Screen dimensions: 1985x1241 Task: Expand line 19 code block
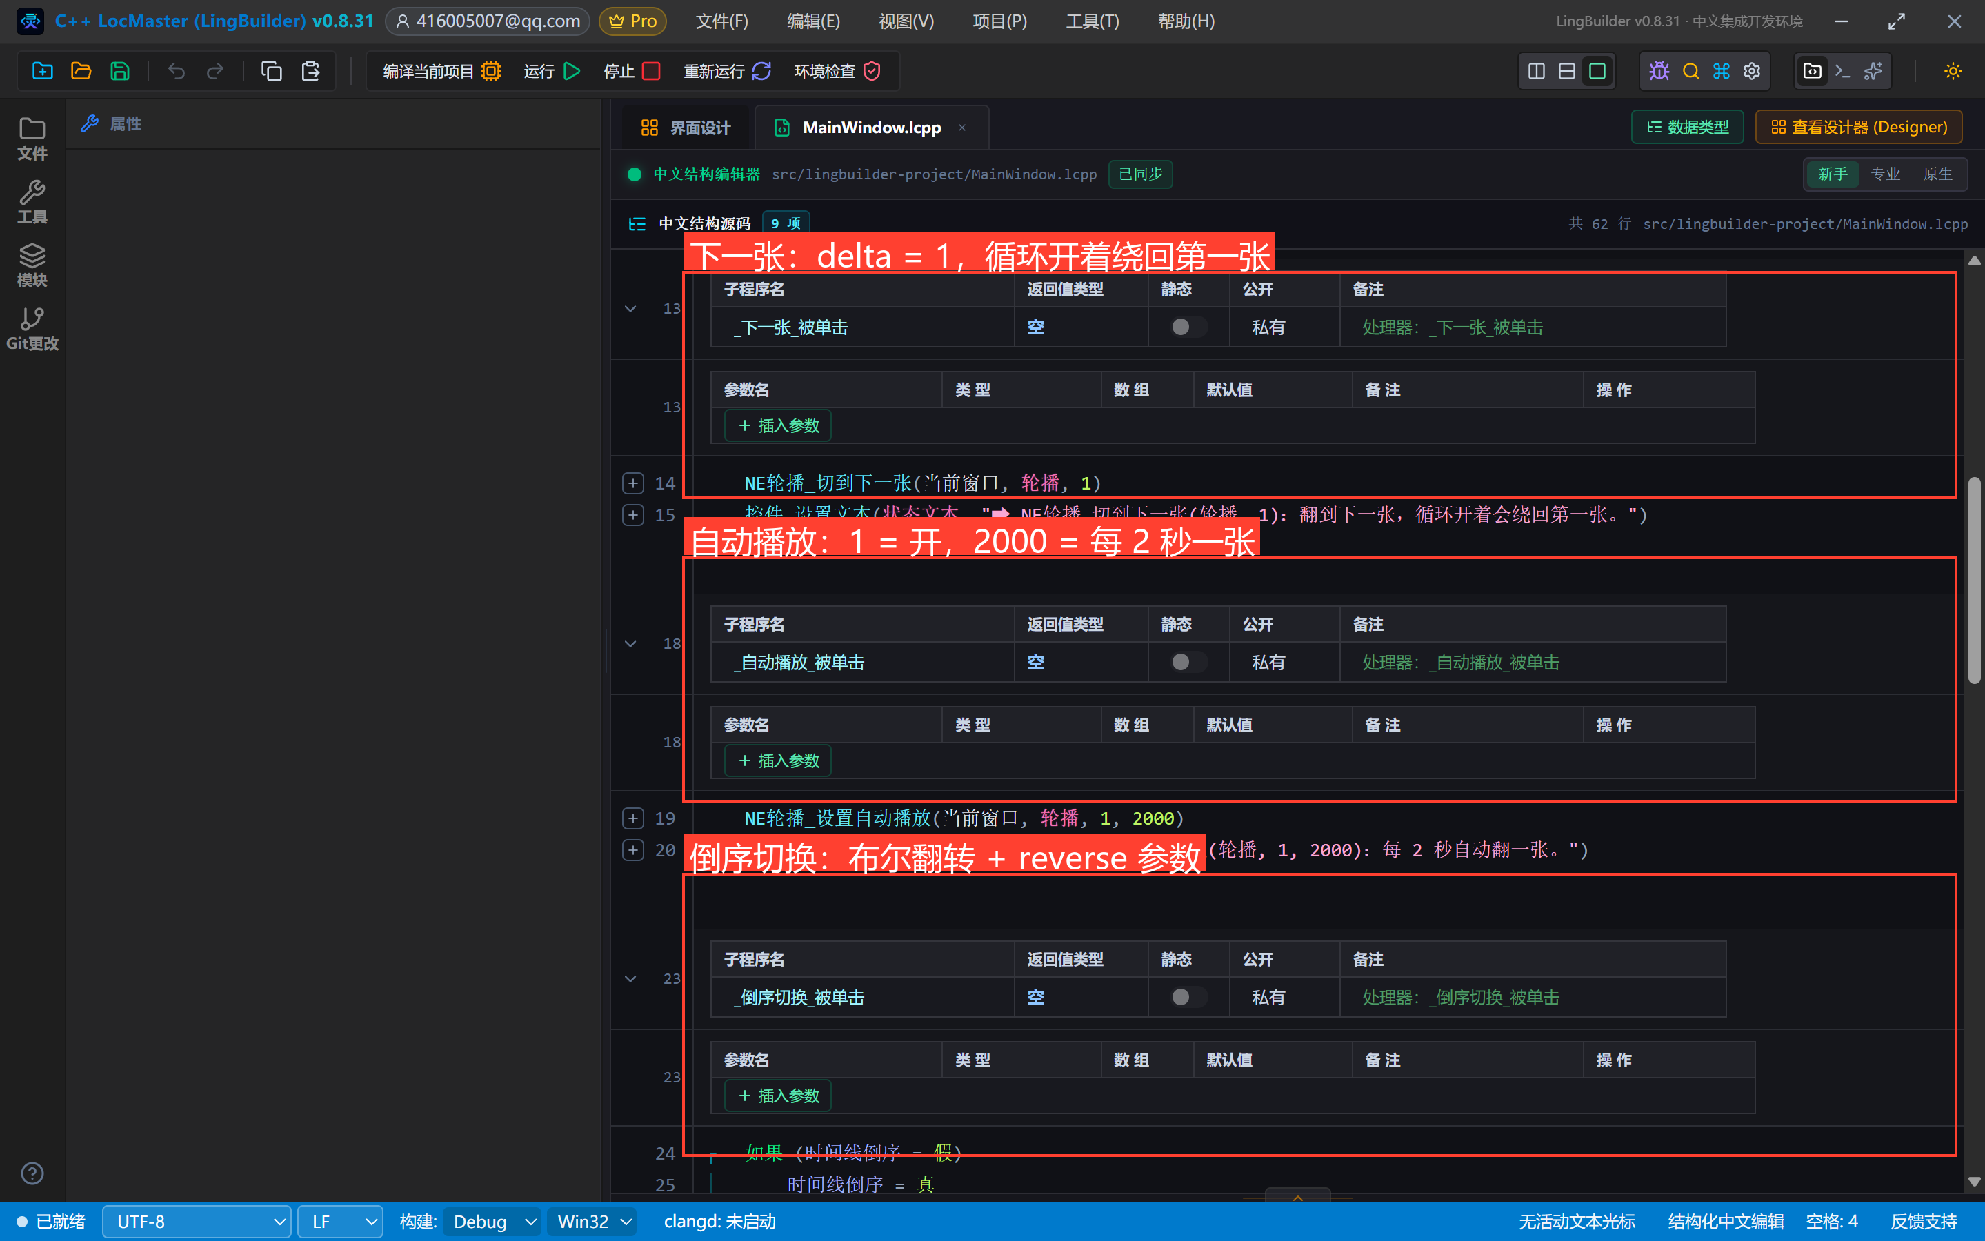pos(632,818)
